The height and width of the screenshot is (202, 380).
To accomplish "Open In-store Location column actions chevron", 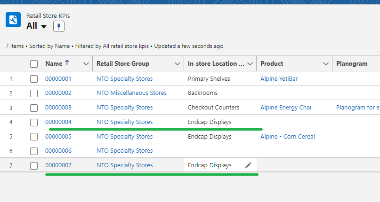I will coord(250,64).
